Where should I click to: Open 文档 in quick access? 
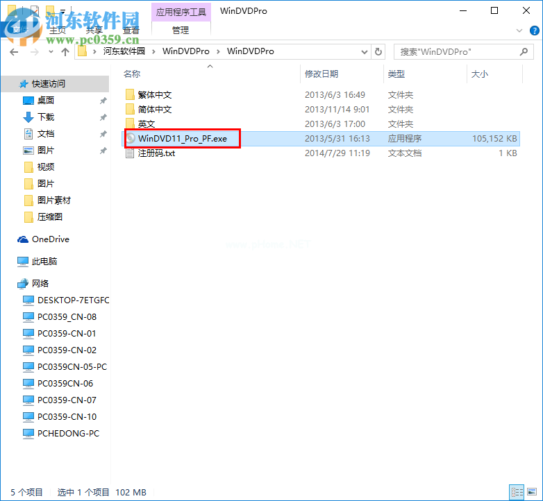pos(46,133)
